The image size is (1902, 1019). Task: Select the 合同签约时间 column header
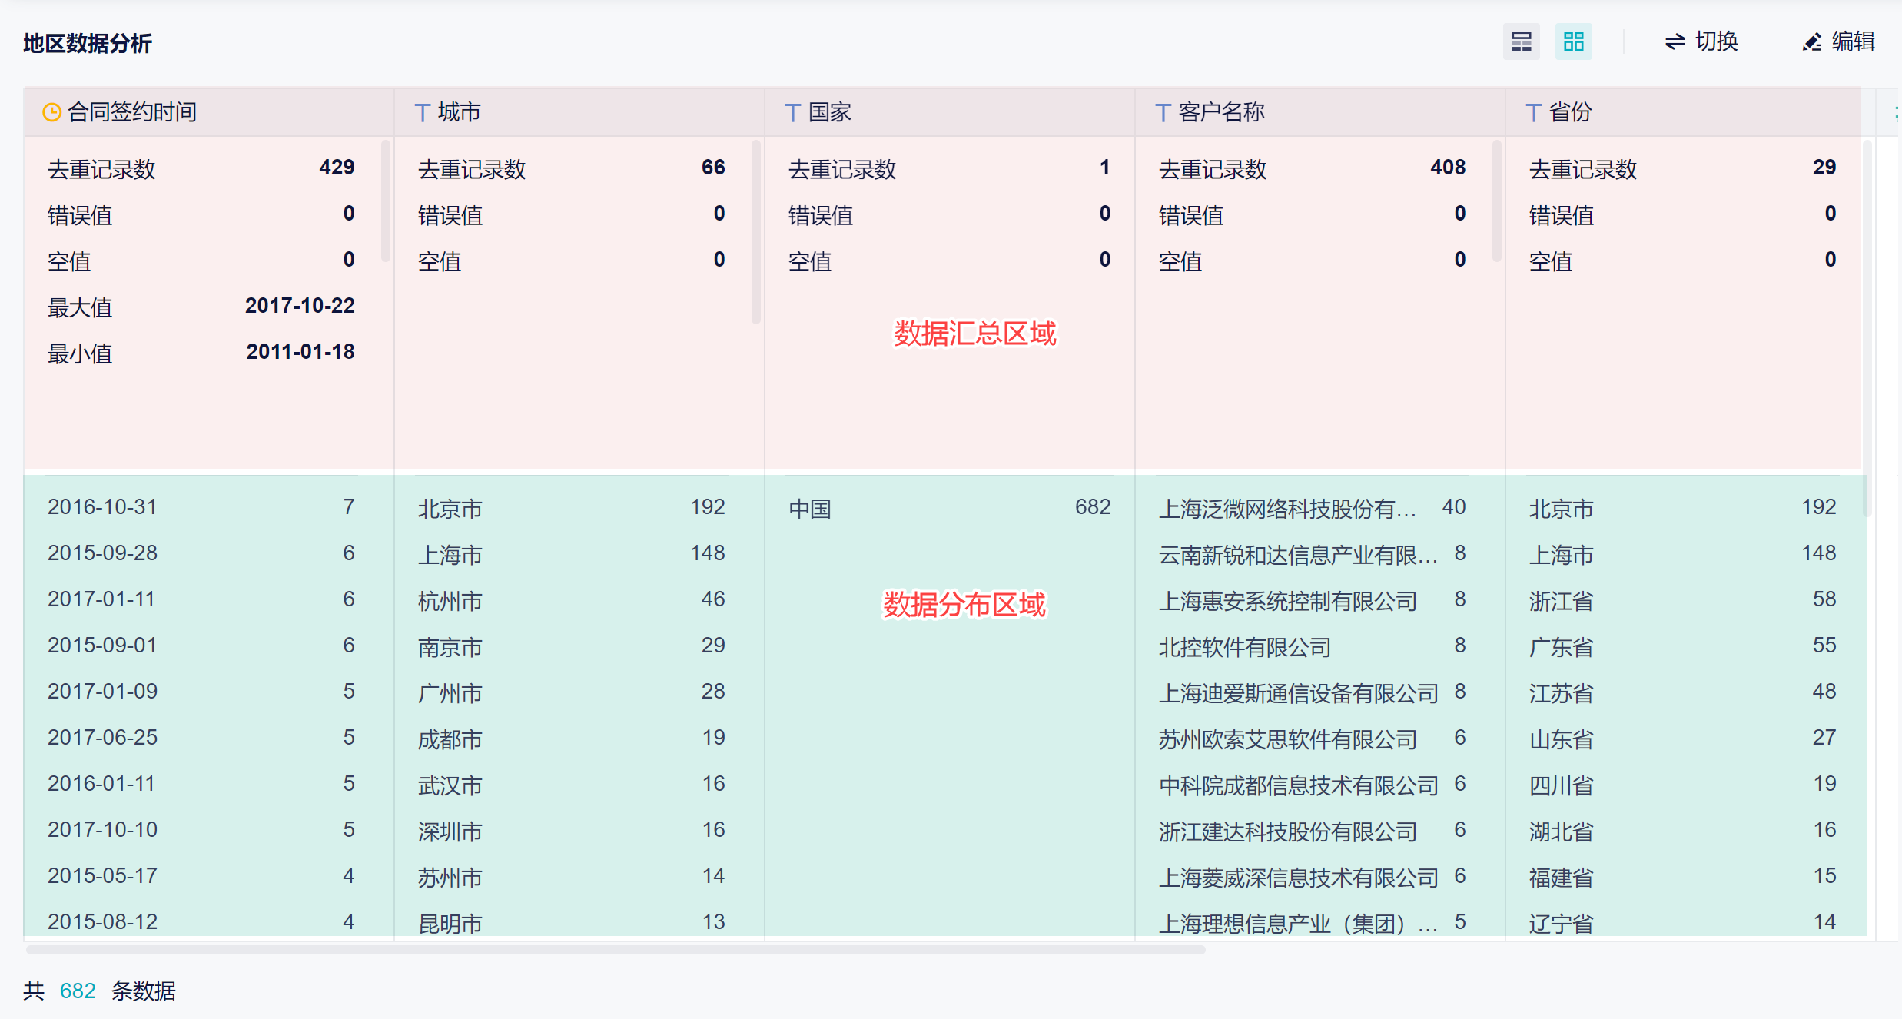click(x=132, y=112)
